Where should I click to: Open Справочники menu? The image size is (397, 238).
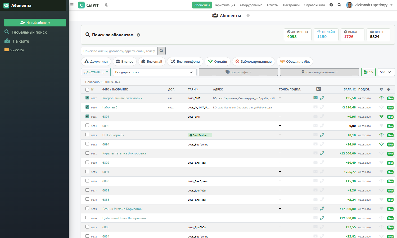314,5
